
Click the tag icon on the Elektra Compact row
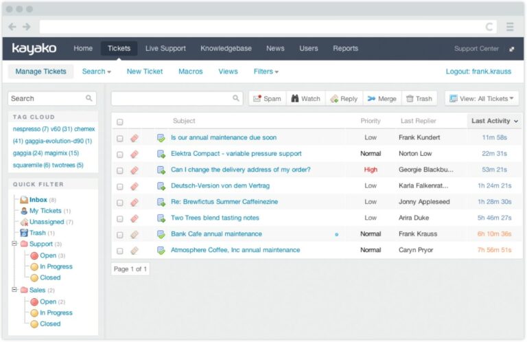point(134,154)
